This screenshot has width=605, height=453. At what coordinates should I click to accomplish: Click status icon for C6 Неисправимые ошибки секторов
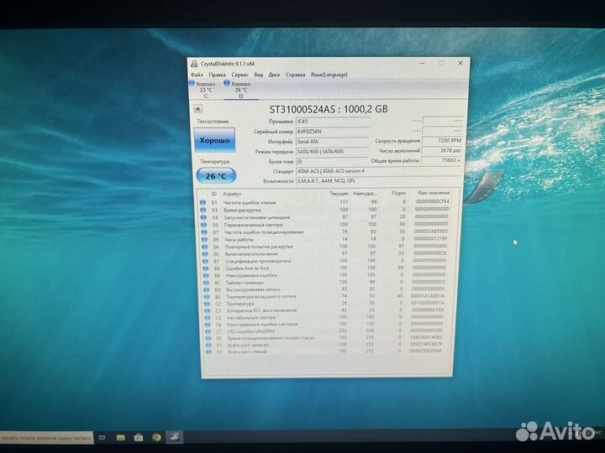pos(208,325)
